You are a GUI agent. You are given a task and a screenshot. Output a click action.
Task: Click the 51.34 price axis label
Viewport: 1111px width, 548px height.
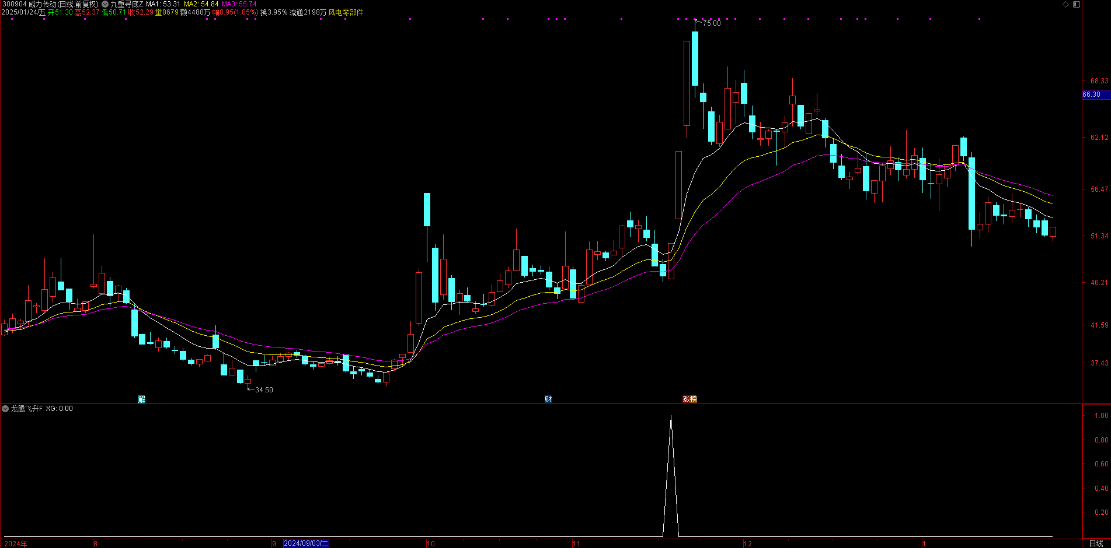(x=1099, y=236)
